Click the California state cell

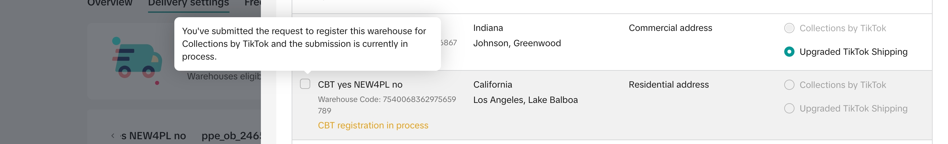point(492,85)
